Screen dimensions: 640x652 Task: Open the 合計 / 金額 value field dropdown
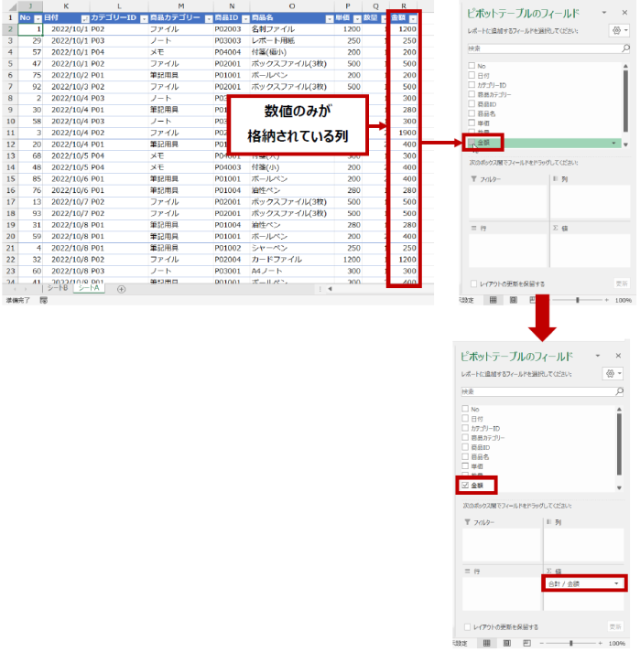[x=616, y=583]
